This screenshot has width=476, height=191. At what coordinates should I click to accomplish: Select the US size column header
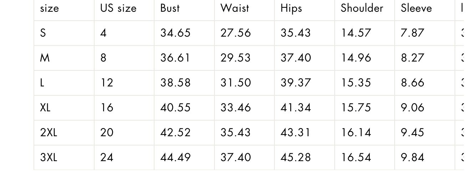[x=118, y=8]
